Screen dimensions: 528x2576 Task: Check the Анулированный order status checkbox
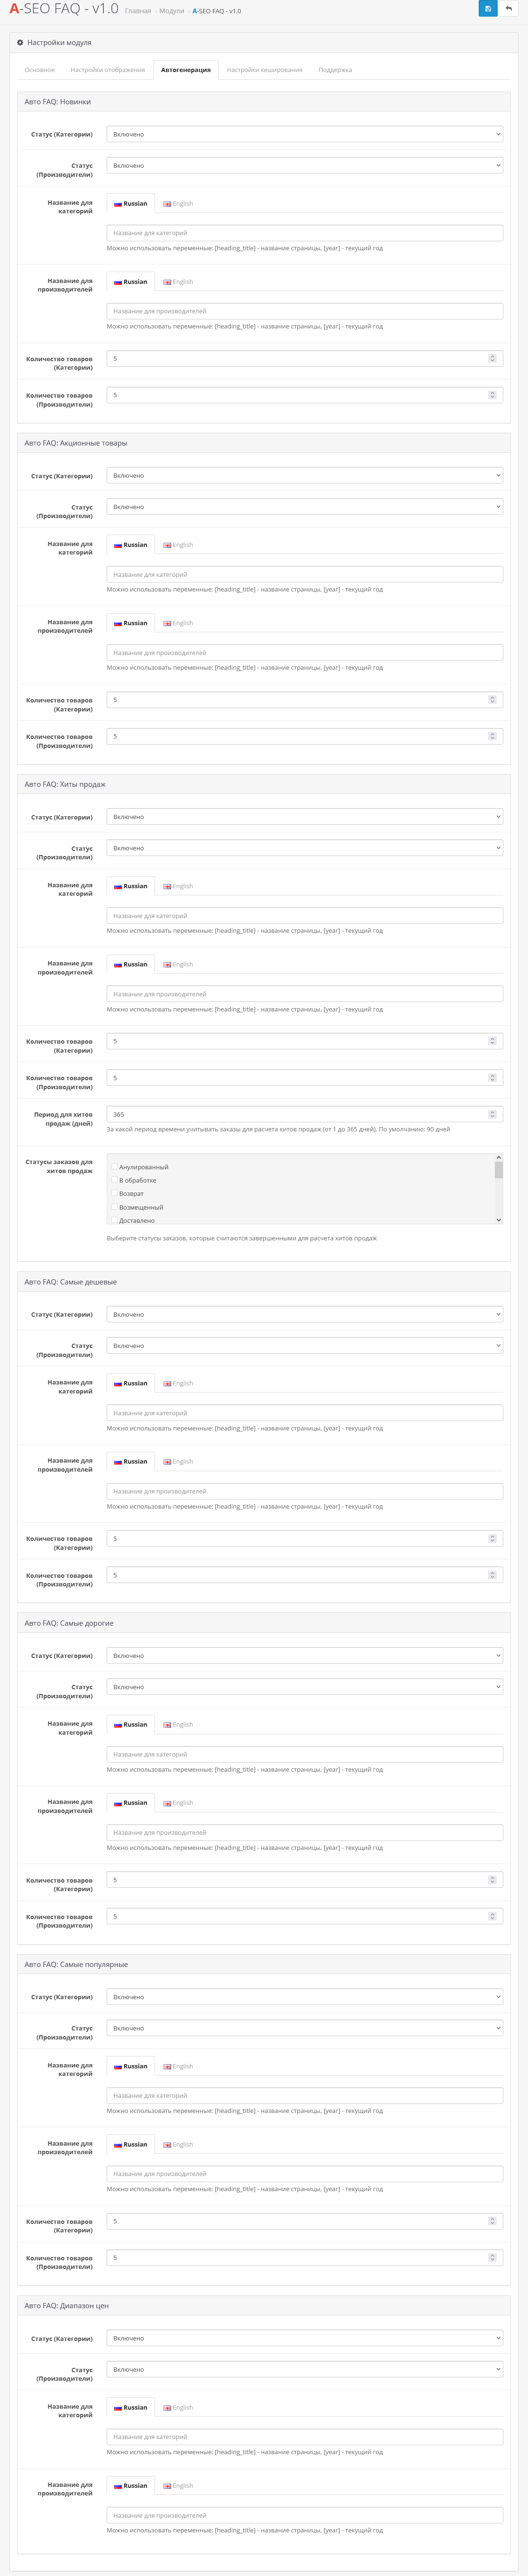pos(115,1167)
